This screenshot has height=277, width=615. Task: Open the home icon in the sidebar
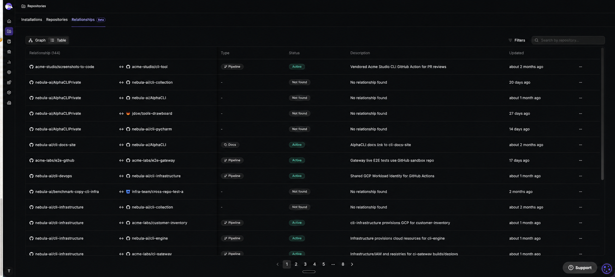click(x=9, y=21)
